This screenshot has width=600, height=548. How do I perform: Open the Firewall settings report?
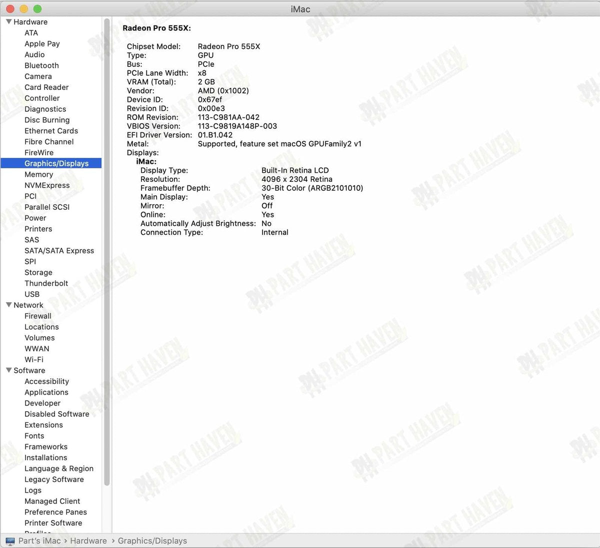click(x=38, y=316)
